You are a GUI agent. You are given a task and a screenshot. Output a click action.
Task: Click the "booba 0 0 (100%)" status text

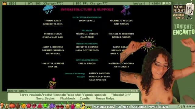coord(148,4)
